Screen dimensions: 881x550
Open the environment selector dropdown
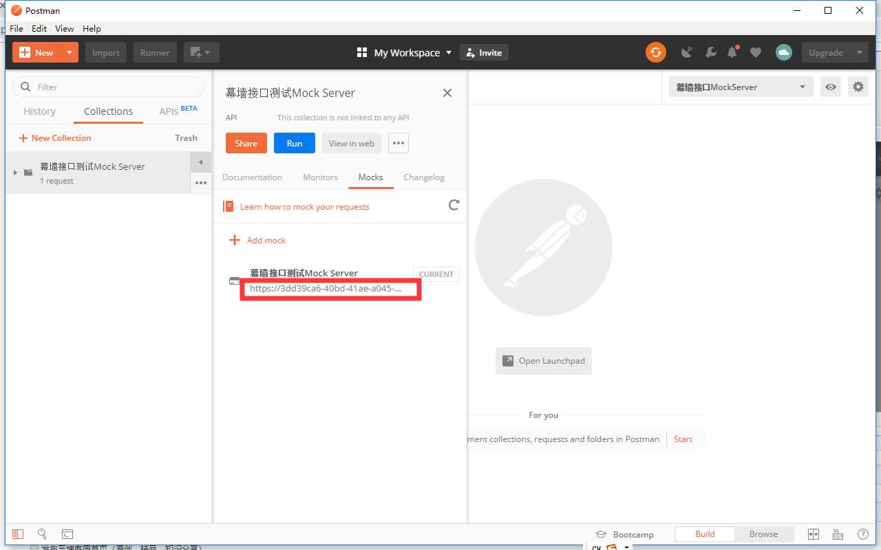coord(741,87)
